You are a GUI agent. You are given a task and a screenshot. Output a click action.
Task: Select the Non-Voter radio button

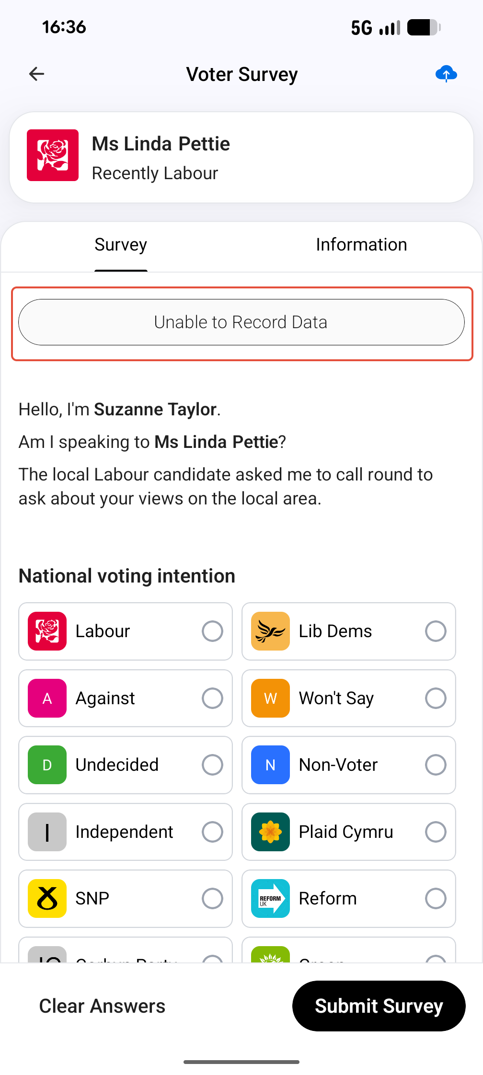pos(436,765)
